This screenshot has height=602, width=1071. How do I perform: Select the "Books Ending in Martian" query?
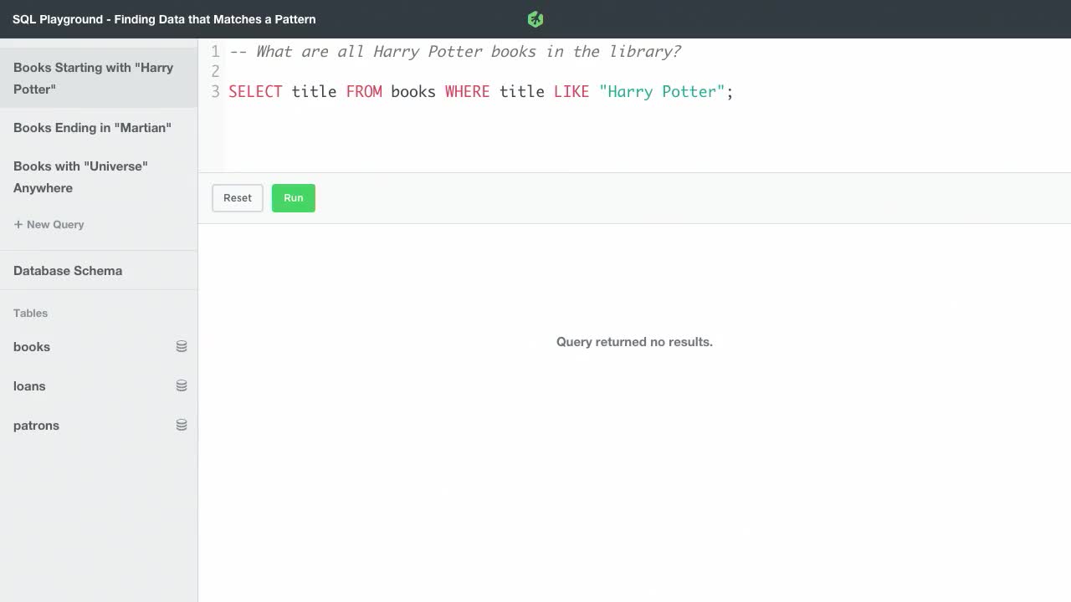click(x=92, y=127)
